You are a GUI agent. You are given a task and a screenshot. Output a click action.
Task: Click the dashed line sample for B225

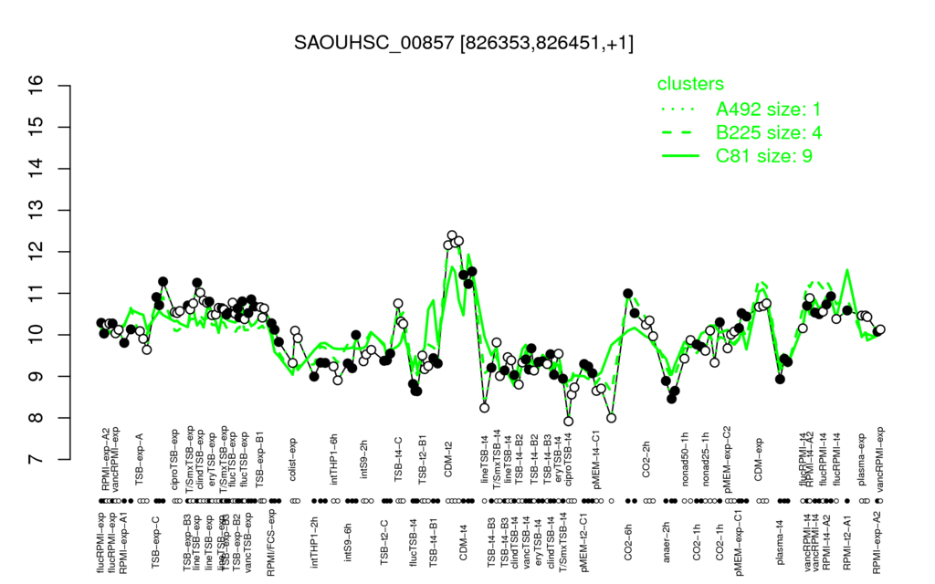point(679,133)
